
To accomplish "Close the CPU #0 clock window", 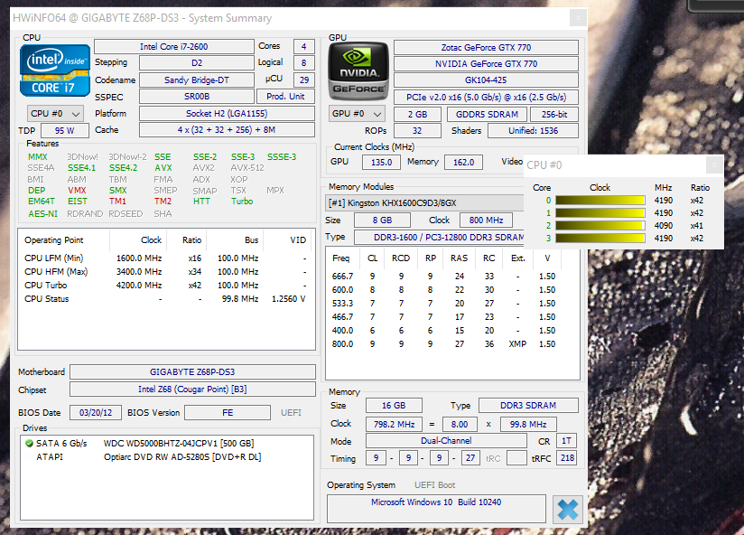I will [x=714, y=164].
